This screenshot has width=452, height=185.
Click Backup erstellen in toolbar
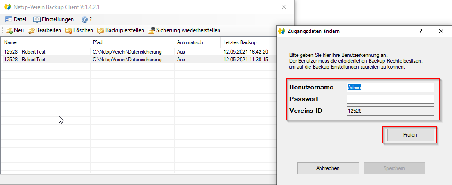(x=120, y=30)
